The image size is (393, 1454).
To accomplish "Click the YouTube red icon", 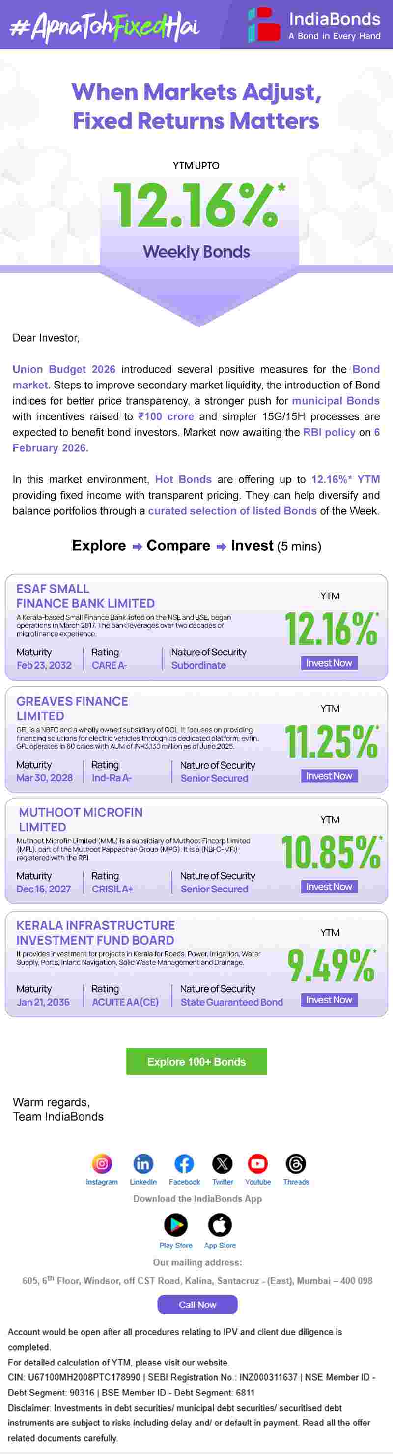I will click(x=258, y=1163).
